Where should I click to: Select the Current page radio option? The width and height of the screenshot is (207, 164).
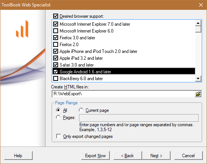click(81, 110)
